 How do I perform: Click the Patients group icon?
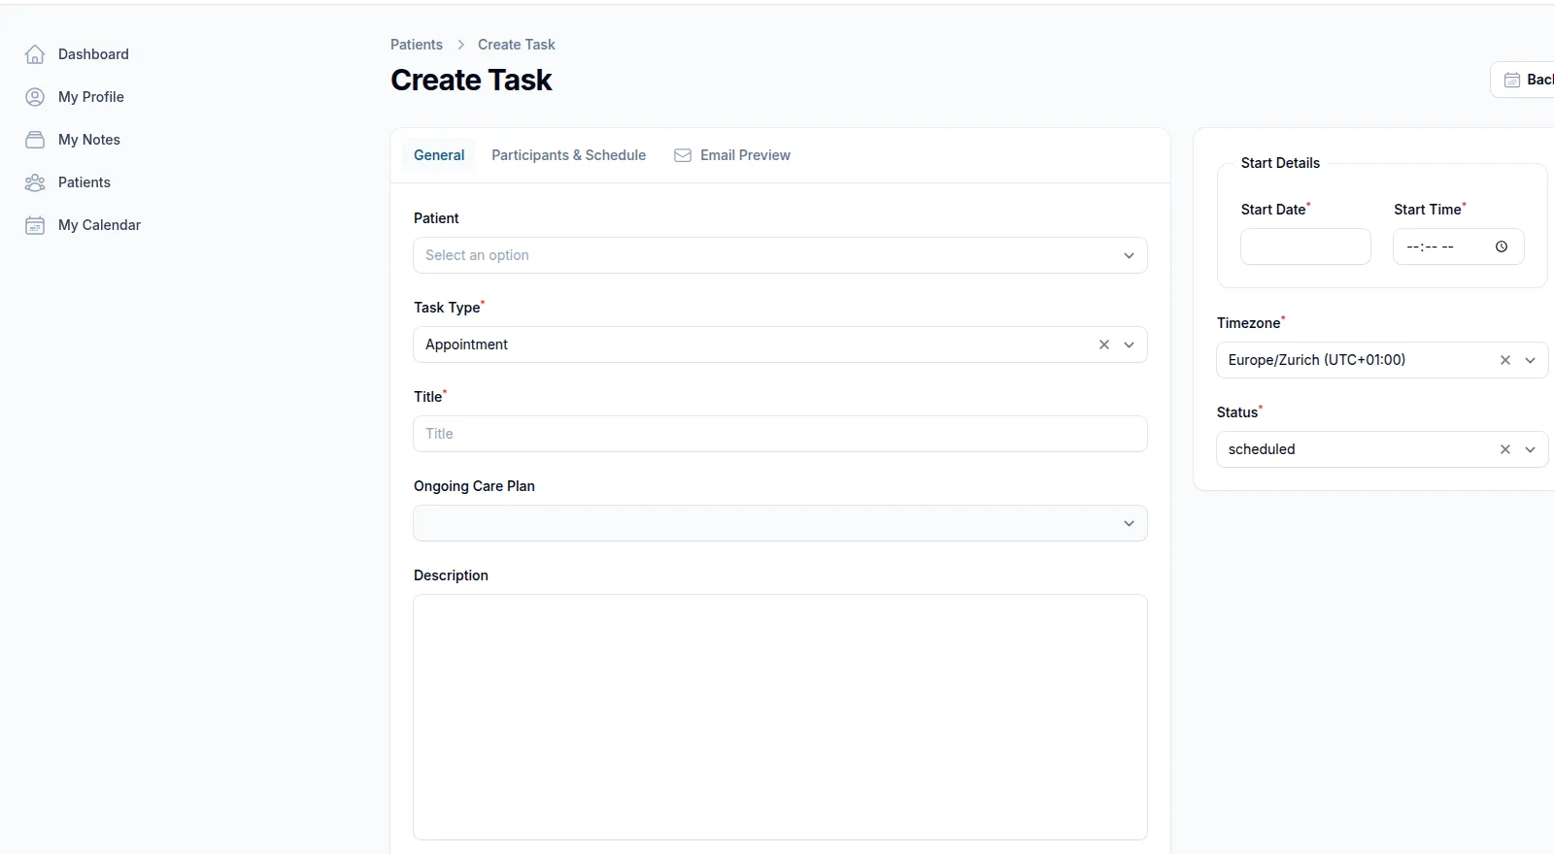point(35,182)
